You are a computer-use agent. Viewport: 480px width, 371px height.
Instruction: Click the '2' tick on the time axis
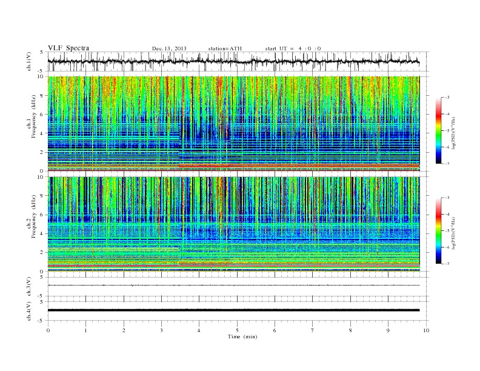tap(124, 330)
